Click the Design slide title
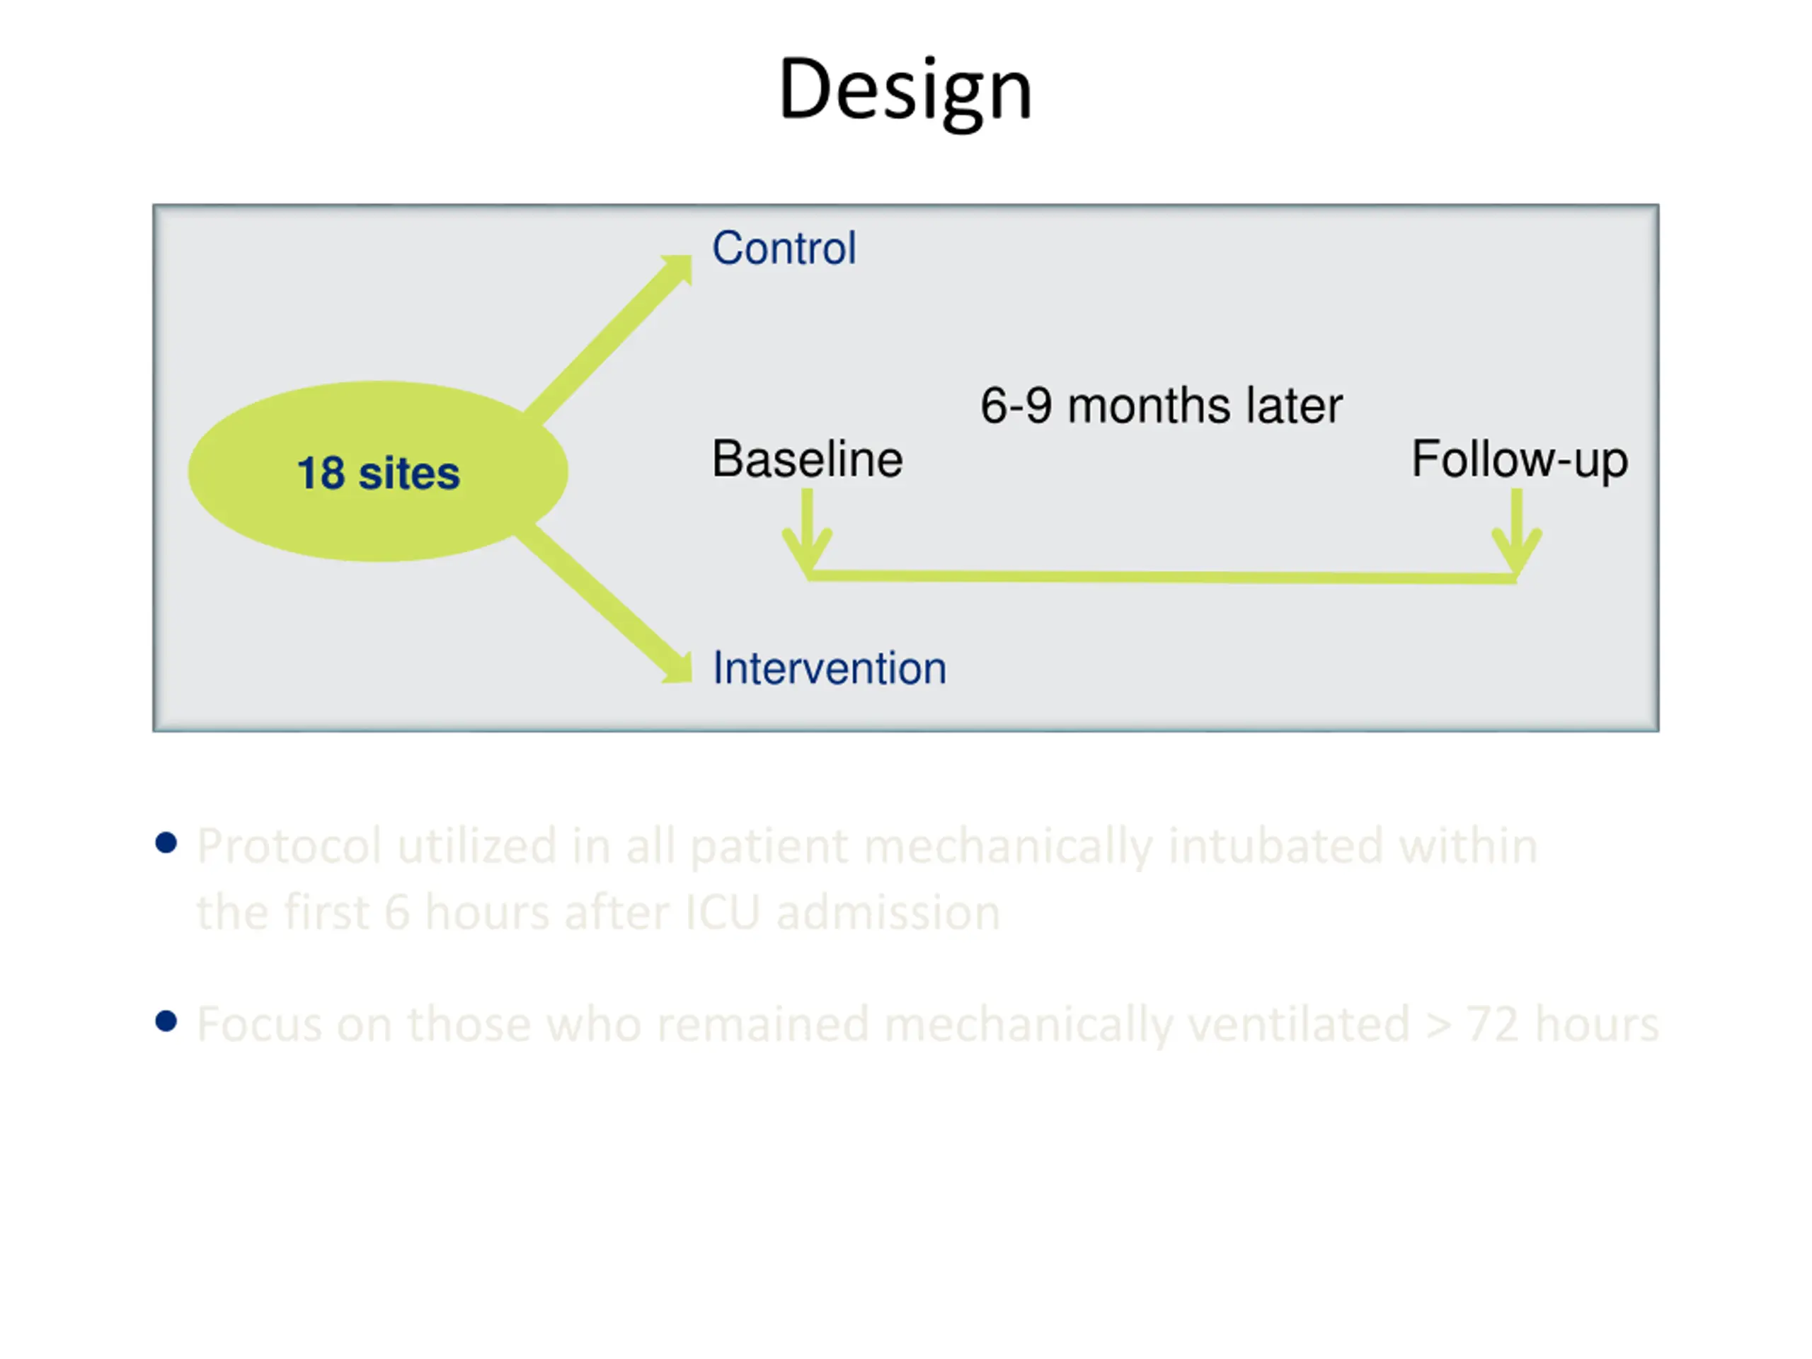1812x1359 pixels. [905, 90]
